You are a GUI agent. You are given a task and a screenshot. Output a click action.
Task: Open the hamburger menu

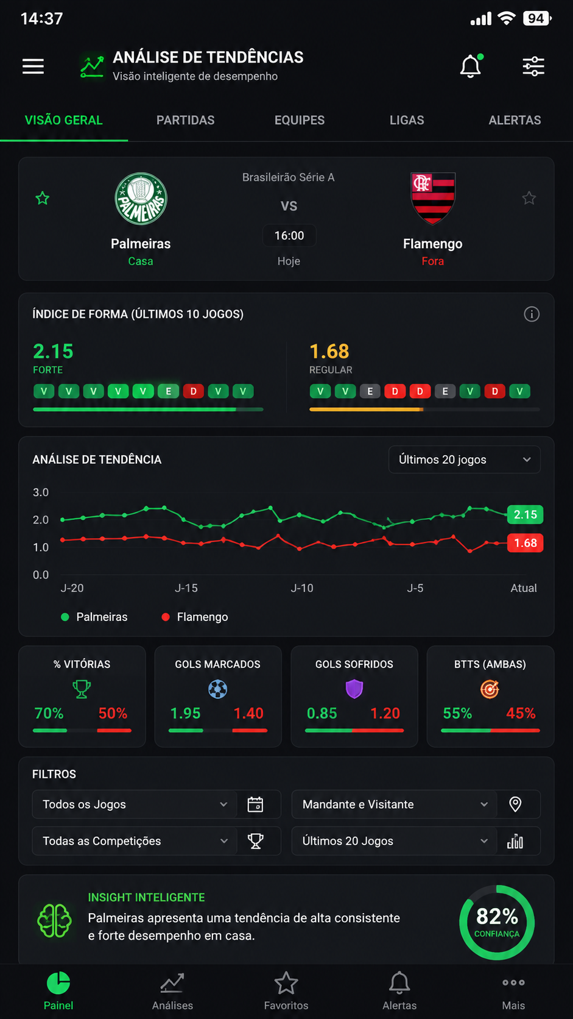(x=33, y=66)
